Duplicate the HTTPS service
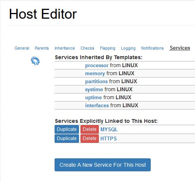Image resolution: width=195 pixels, height=182 pixels. [x=67, y=139]
